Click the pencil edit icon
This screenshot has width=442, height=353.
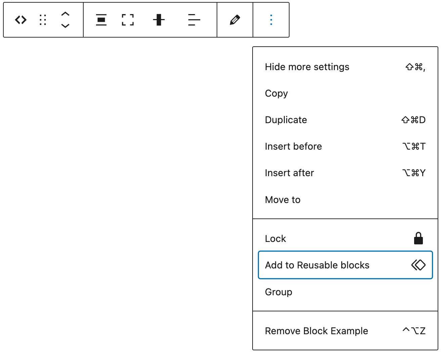click(x=235, y=20)
